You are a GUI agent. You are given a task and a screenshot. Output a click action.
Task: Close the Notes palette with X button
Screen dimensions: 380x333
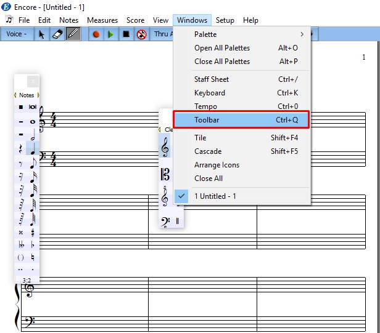pos(33,81)
